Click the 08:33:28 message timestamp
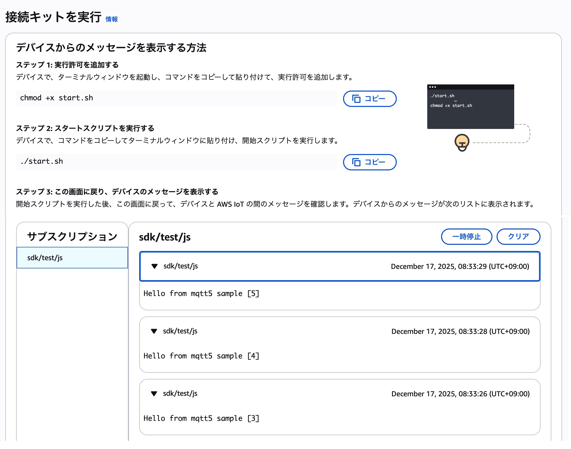Image resolution: width=571 pixels, height=449 pixels. (460, 331)
